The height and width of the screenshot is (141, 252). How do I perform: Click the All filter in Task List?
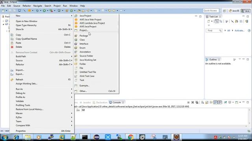[228, 31]
